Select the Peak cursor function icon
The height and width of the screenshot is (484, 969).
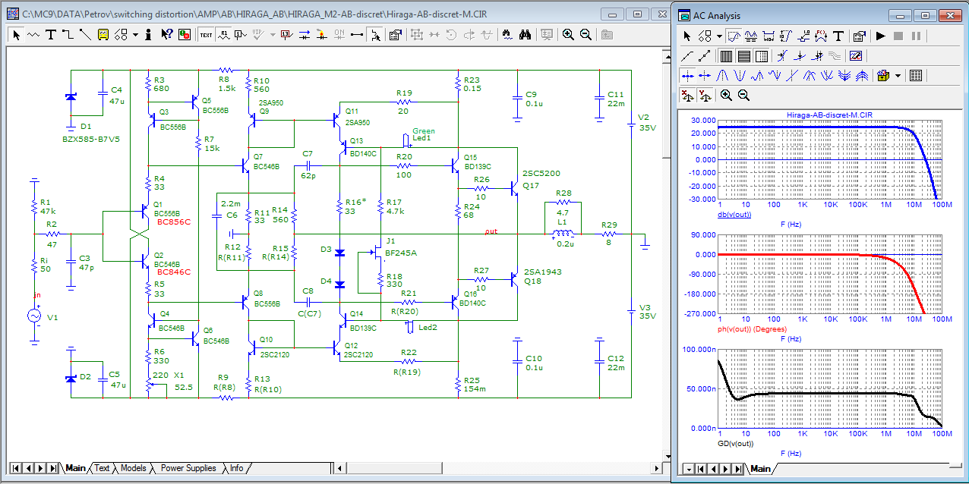click(x=721, y=75)
